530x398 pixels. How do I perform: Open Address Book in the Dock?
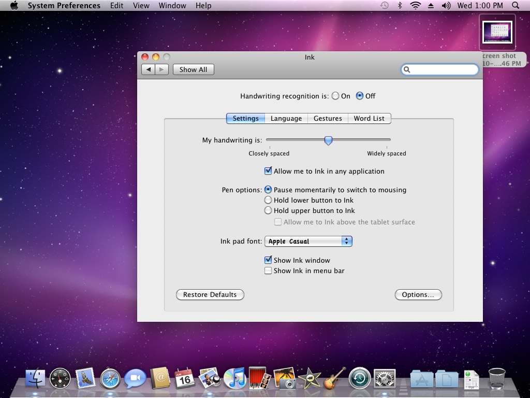click(x=160, y=378)
